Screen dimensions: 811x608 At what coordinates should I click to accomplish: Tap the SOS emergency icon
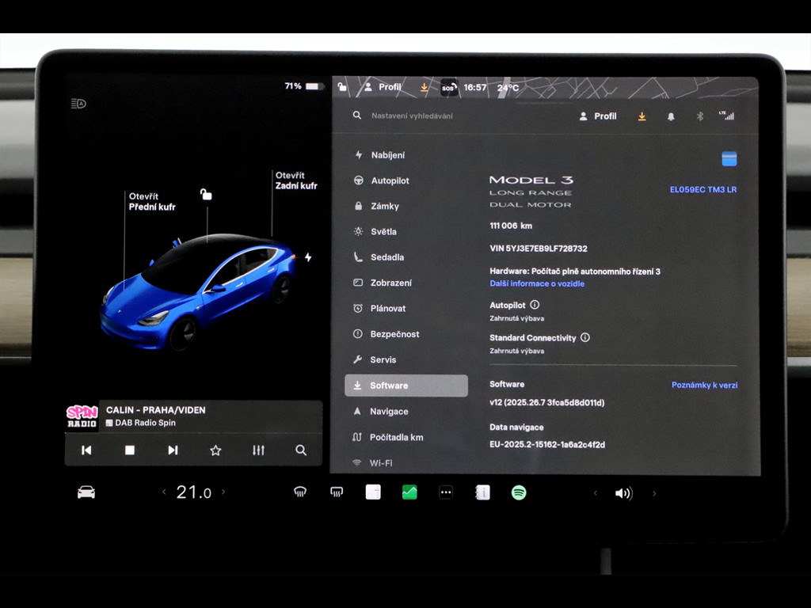tap(448, 88)
